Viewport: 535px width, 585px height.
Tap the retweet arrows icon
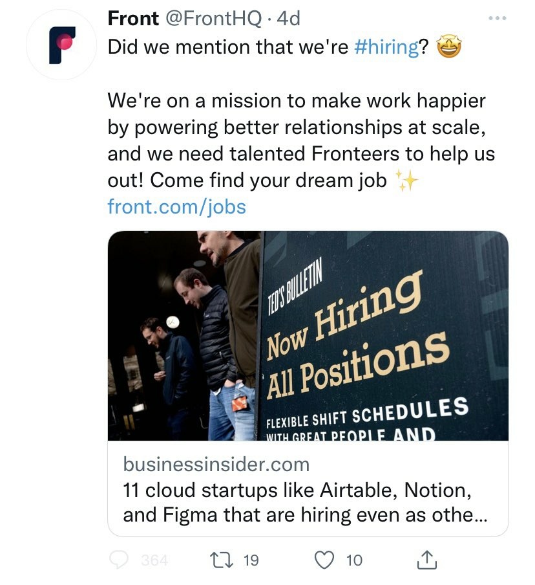tap(220, 560)
